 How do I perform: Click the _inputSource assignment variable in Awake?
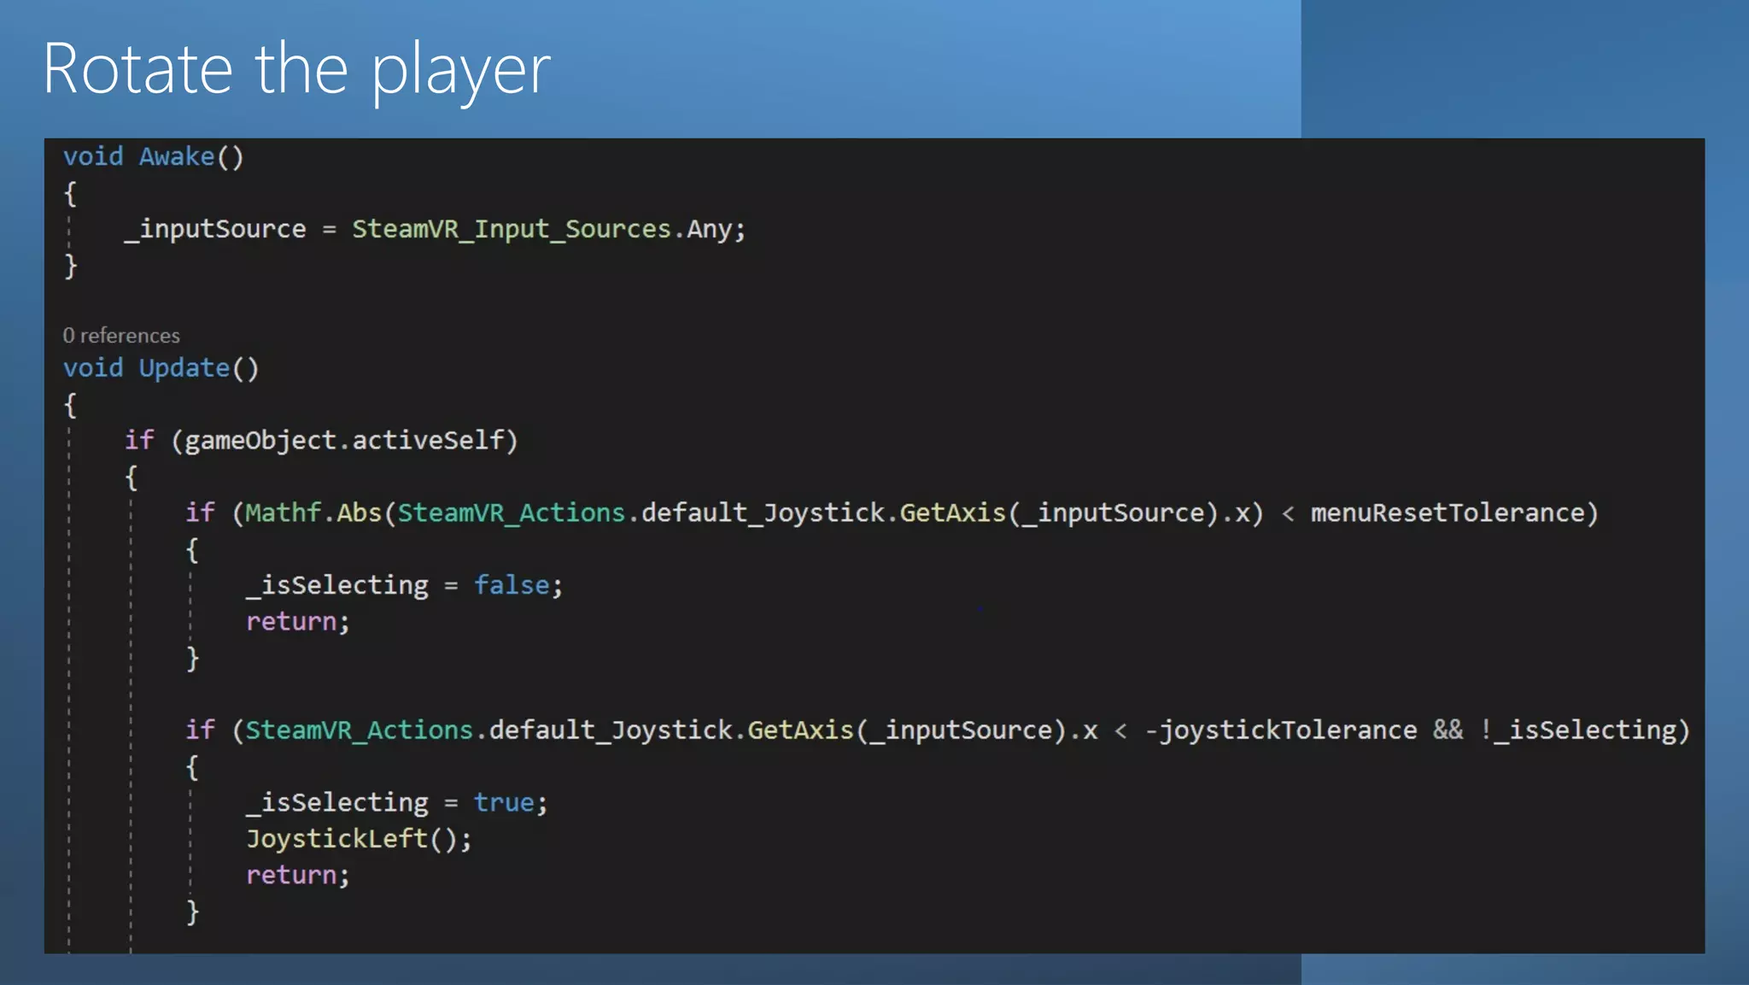(x=215, y=229)
